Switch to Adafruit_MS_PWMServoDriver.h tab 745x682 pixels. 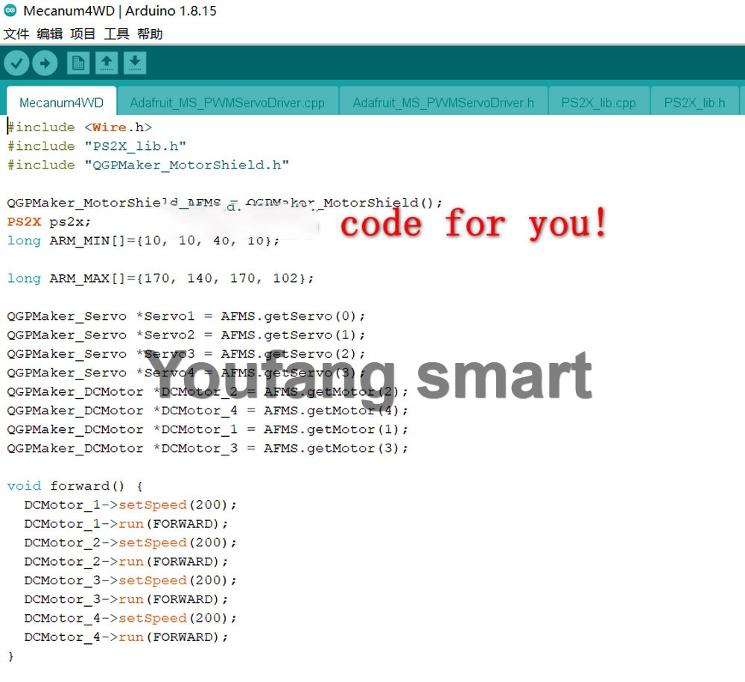[443, 102]
